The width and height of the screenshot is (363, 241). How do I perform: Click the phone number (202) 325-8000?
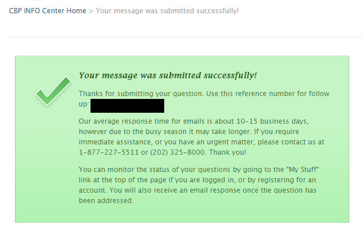[x=177, y=152]
